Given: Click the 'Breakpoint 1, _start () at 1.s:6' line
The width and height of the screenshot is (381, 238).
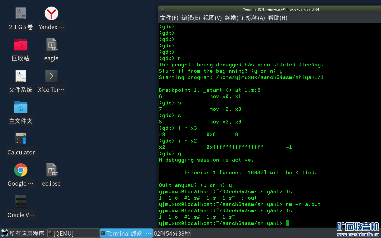Looking at the screenshot, I should point(210,90).
